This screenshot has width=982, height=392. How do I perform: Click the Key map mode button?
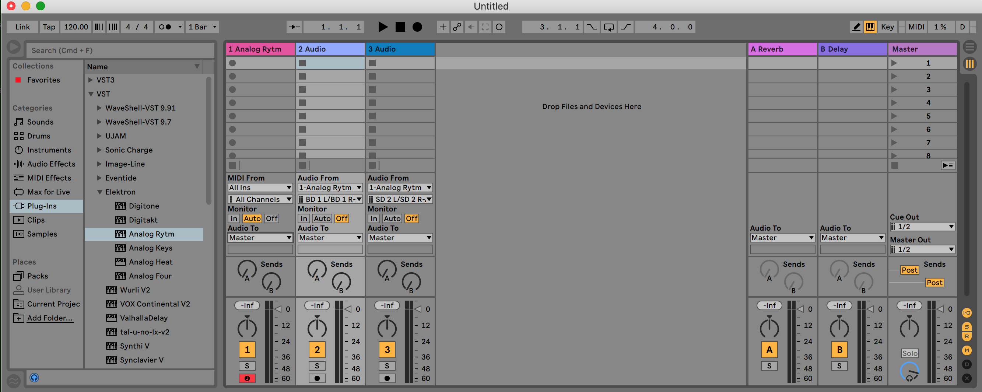tap(887, 27)
